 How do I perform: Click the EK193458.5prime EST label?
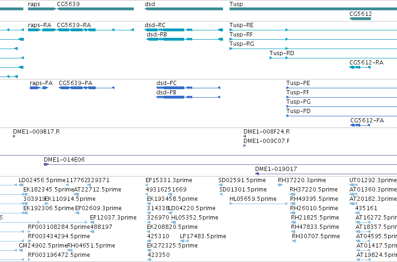pos(172,199)
